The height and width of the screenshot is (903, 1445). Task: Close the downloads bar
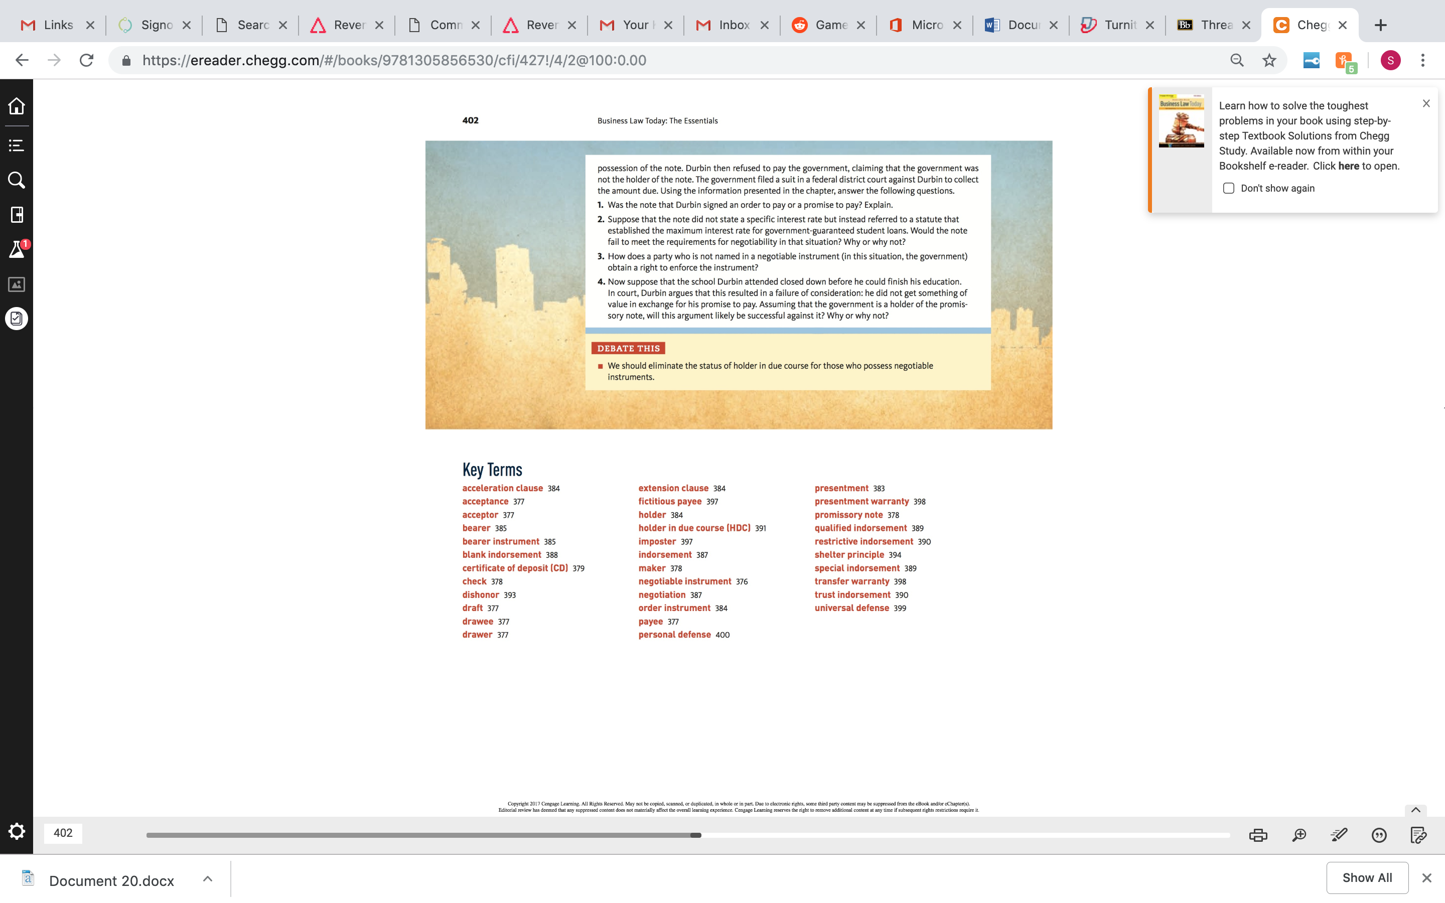pyautogui.click(x=1426, y=878)
